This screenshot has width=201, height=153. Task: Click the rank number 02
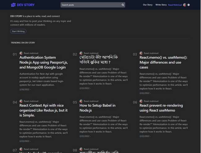click(75, 55)
